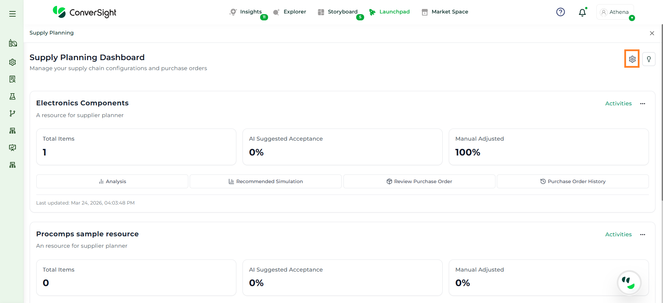Viewport: 663px width, 303px height.
Task: Open the notifications bell
Action: [x=582, y=12]
